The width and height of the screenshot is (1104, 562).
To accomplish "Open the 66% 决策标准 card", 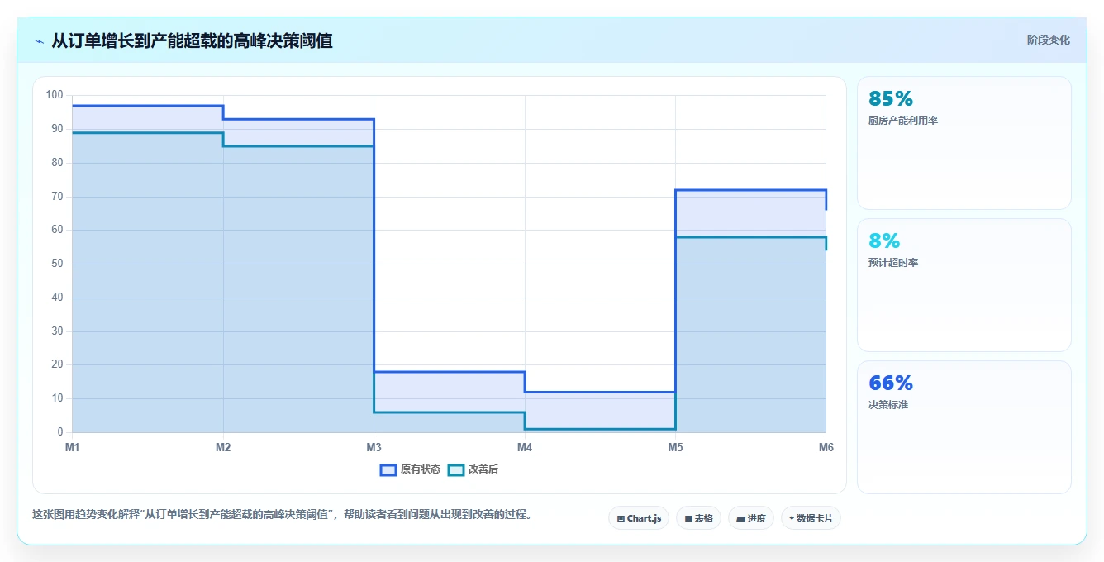I will (964, 427).
